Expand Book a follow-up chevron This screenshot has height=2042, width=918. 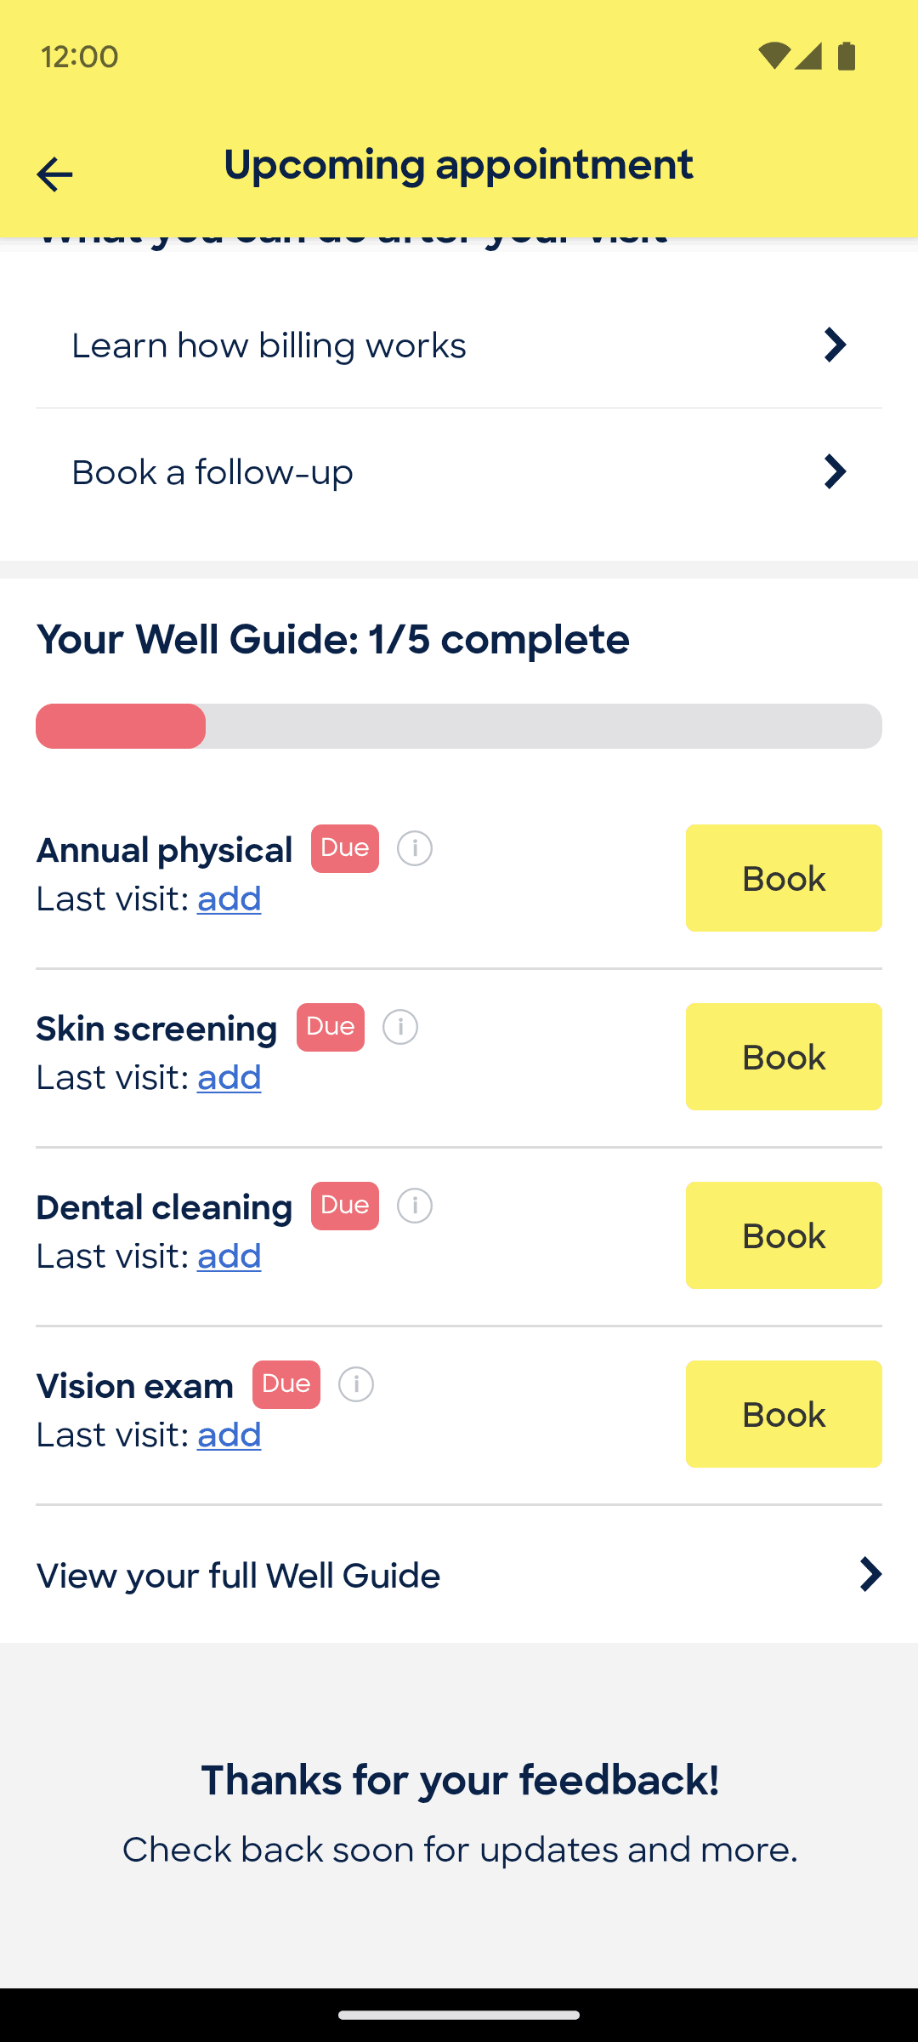point(836,472)
